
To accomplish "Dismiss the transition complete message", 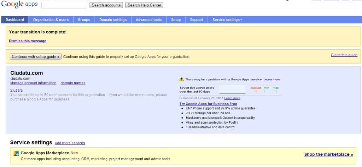I will 28,41.
